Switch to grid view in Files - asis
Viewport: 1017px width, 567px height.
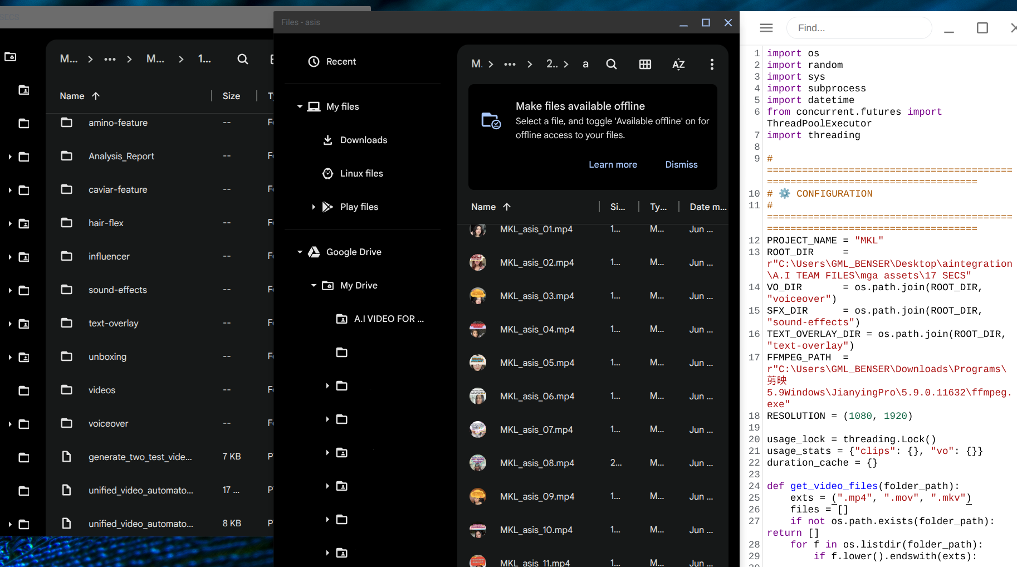click(x=645, y=64)
